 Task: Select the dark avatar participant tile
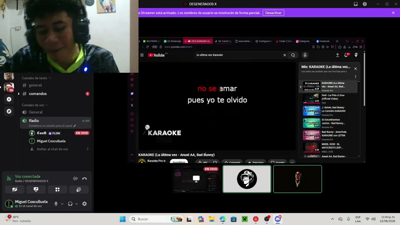click(297, 179)
